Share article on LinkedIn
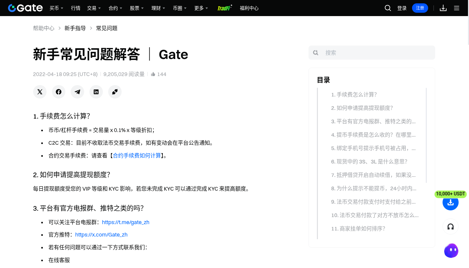 click(96, 92)
